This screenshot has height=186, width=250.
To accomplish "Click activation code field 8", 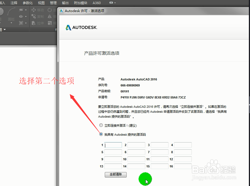I will 183,152.
